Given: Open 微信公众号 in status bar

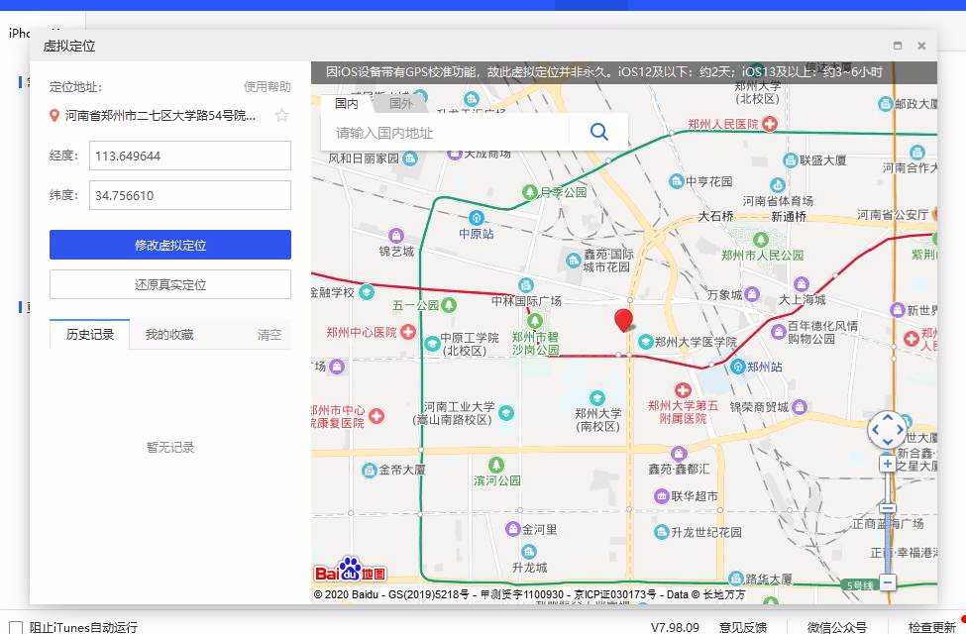Looking at the screenshot, I should click(x=836, y=627).
